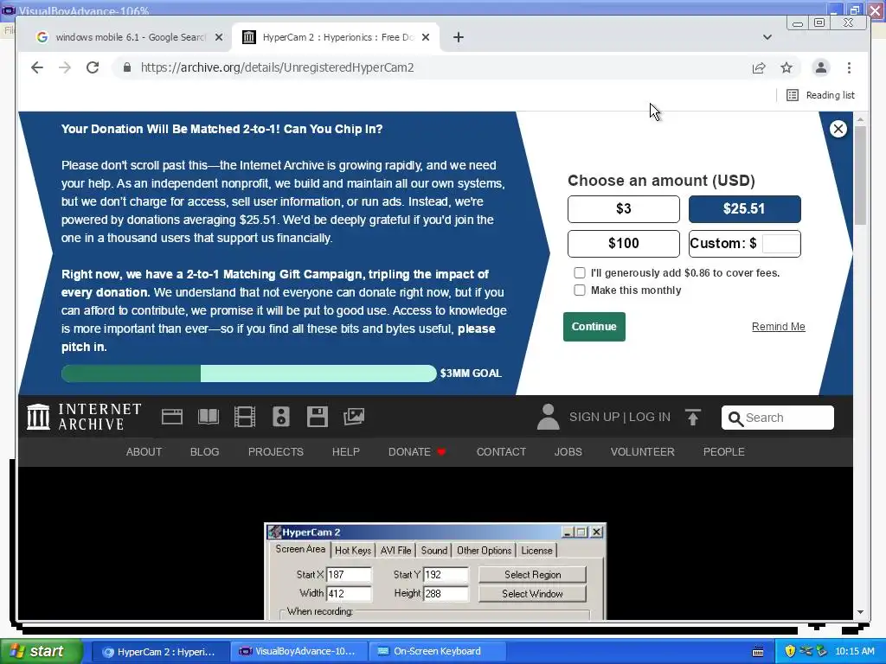
Task: Click the share page icon
Action: [759, 67]
